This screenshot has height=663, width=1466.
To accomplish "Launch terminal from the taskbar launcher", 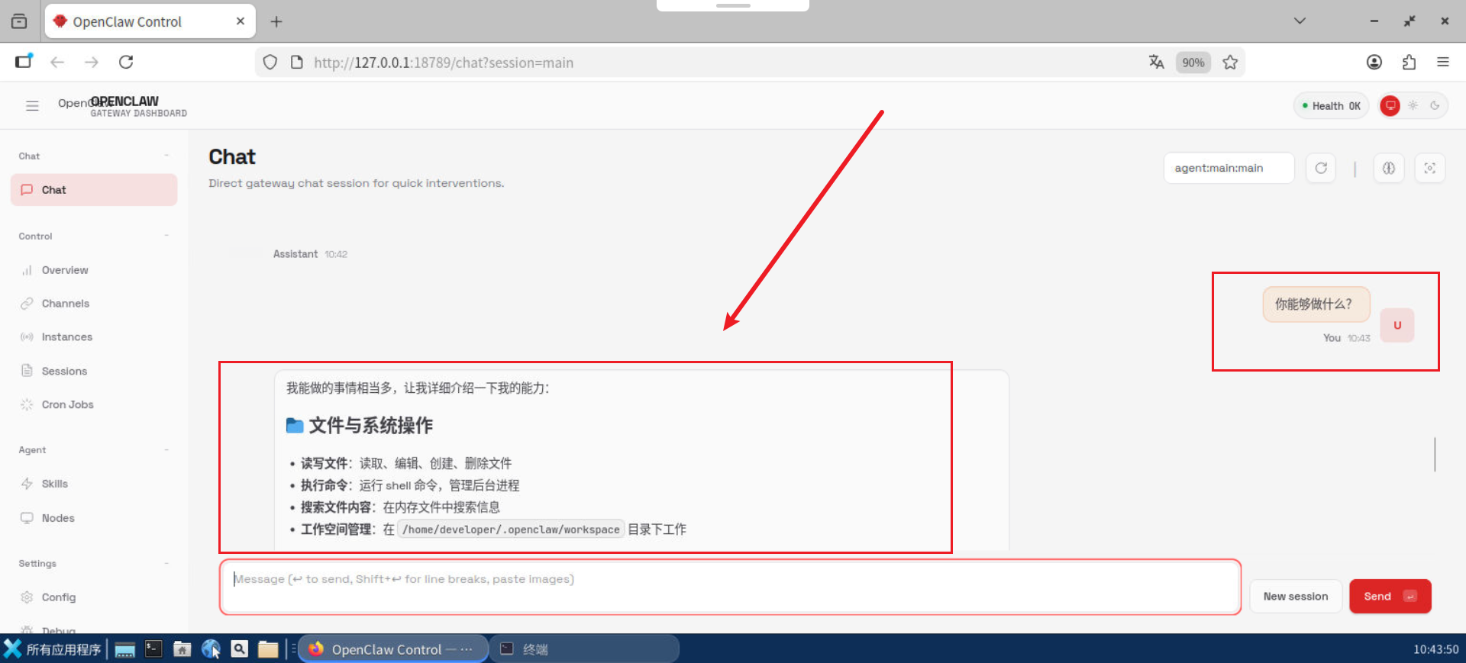I will tap(153, 649).
